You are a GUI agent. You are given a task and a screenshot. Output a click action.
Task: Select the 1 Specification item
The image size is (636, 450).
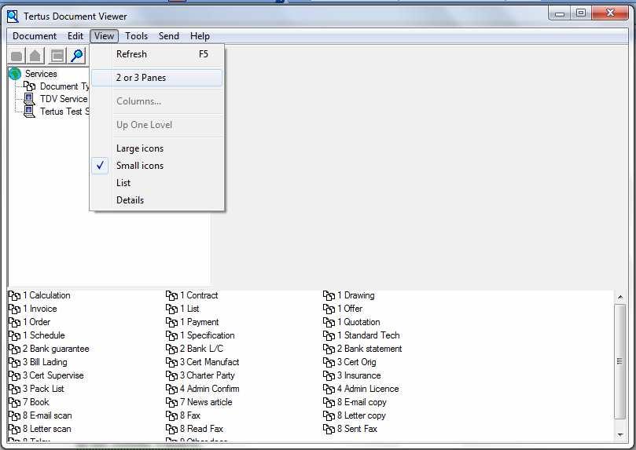pyautogui.click(x=200, y=335)
